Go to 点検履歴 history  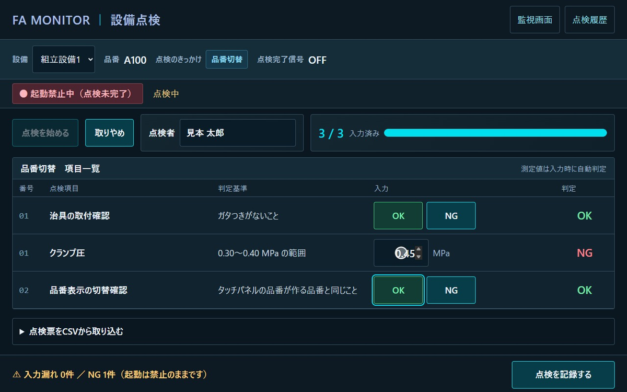(x=589, y=20)
